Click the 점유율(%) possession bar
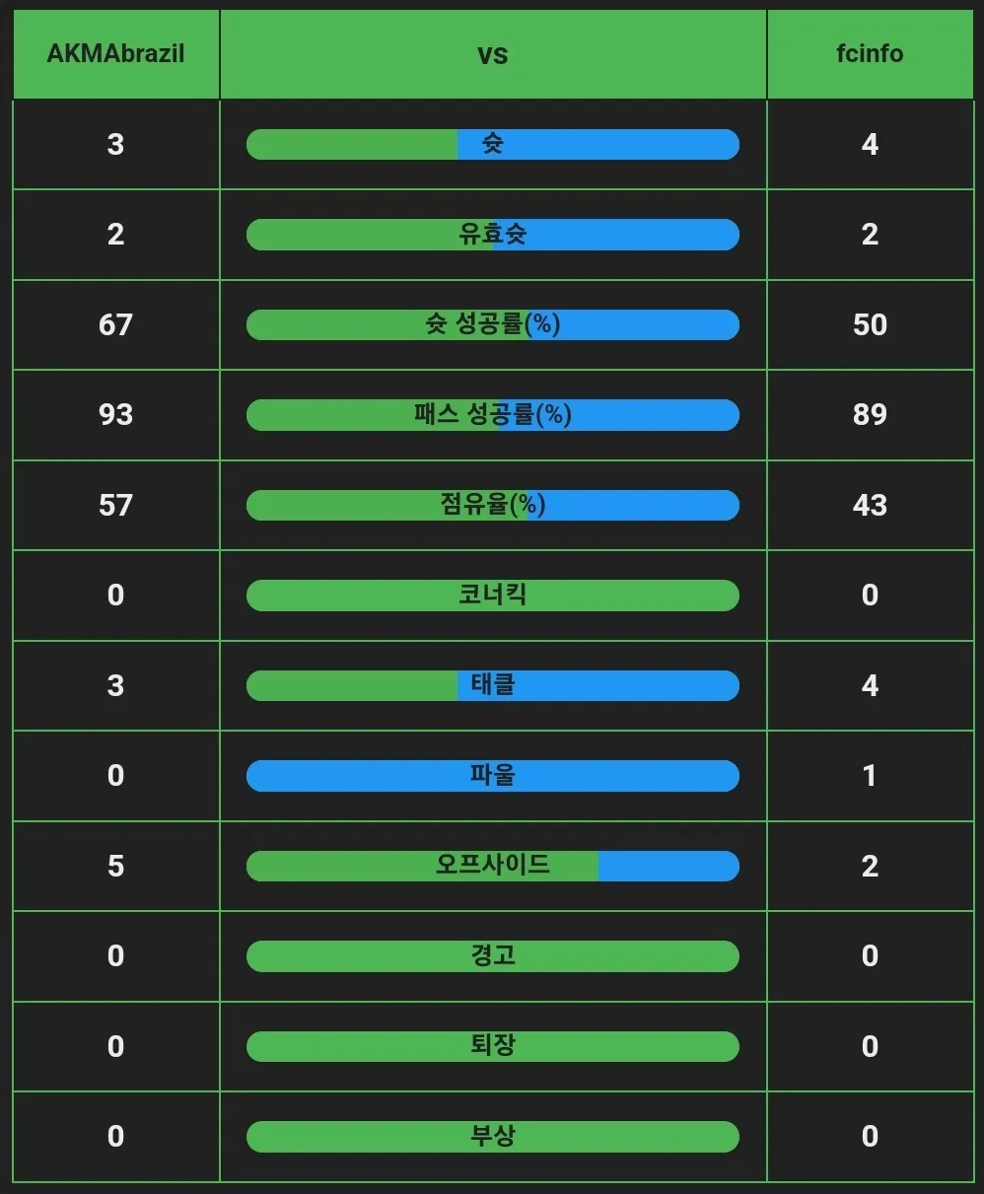The height and width of the screenshot is (1194, 984). (492, 505)
